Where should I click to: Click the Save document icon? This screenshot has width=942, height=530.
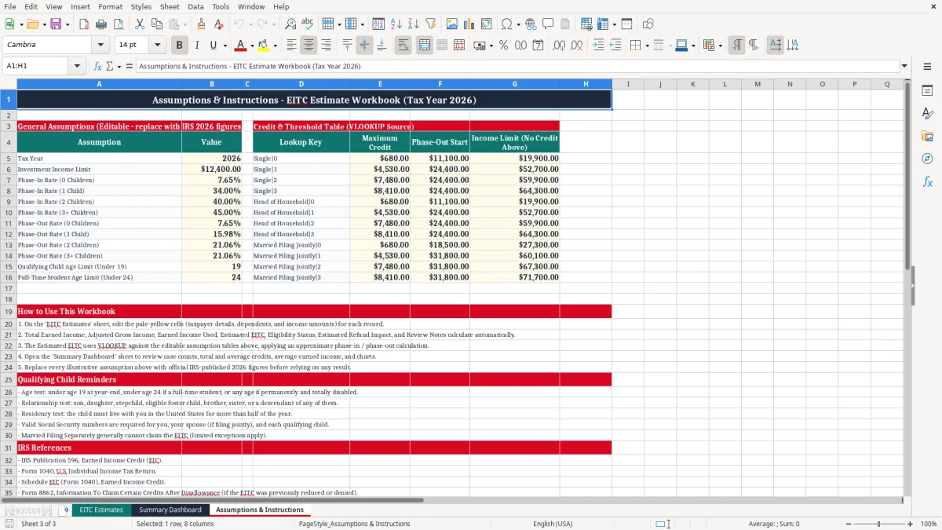(56, 24)
